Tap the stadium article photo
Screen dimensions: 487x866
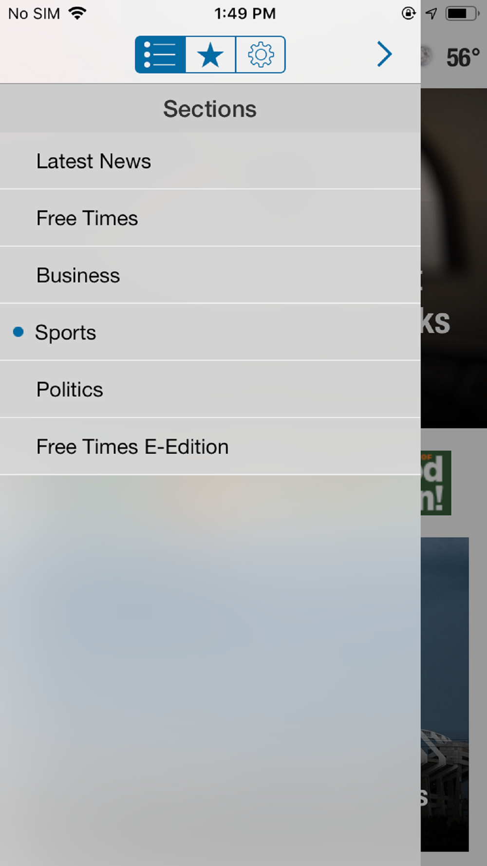pyautogui.click(x=445, y=694)
